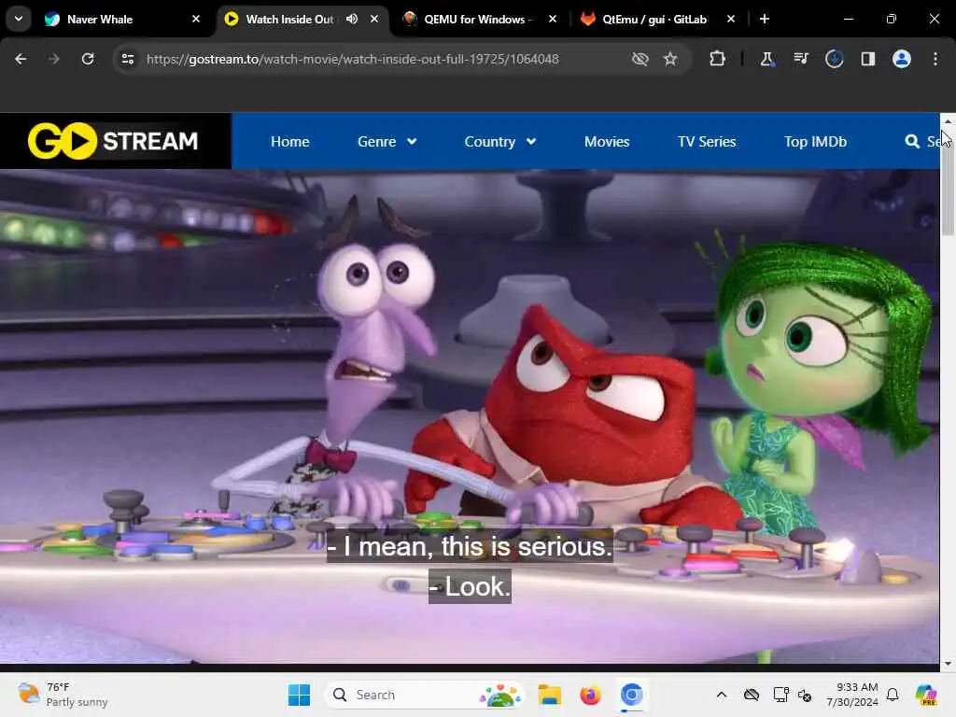Expand the Country dropdown menu
Screen dimensions: 956x717
(500, 142)
